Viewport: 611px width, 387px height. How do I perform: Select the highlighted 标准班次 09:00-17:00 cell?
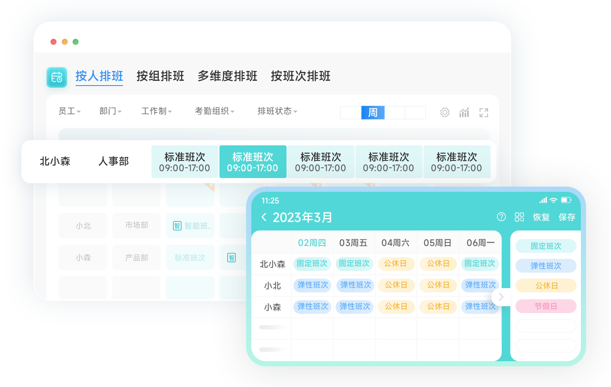coord(253,162)
